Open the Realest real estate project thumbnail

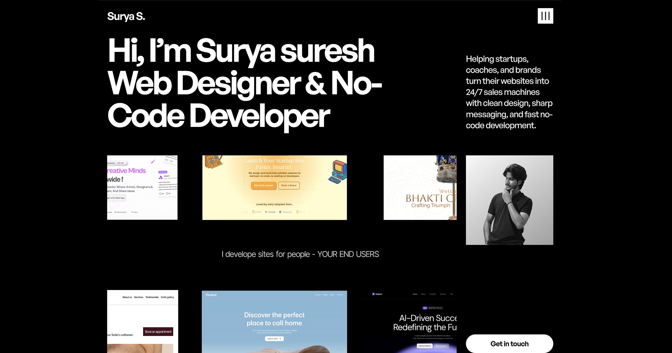[274, 322]
